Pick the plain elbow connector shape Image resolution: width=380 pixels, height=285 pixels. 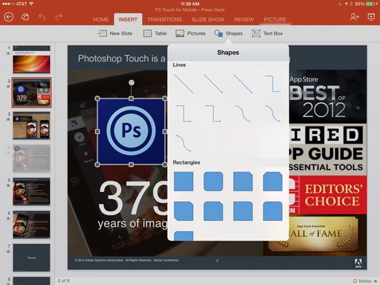272,84
